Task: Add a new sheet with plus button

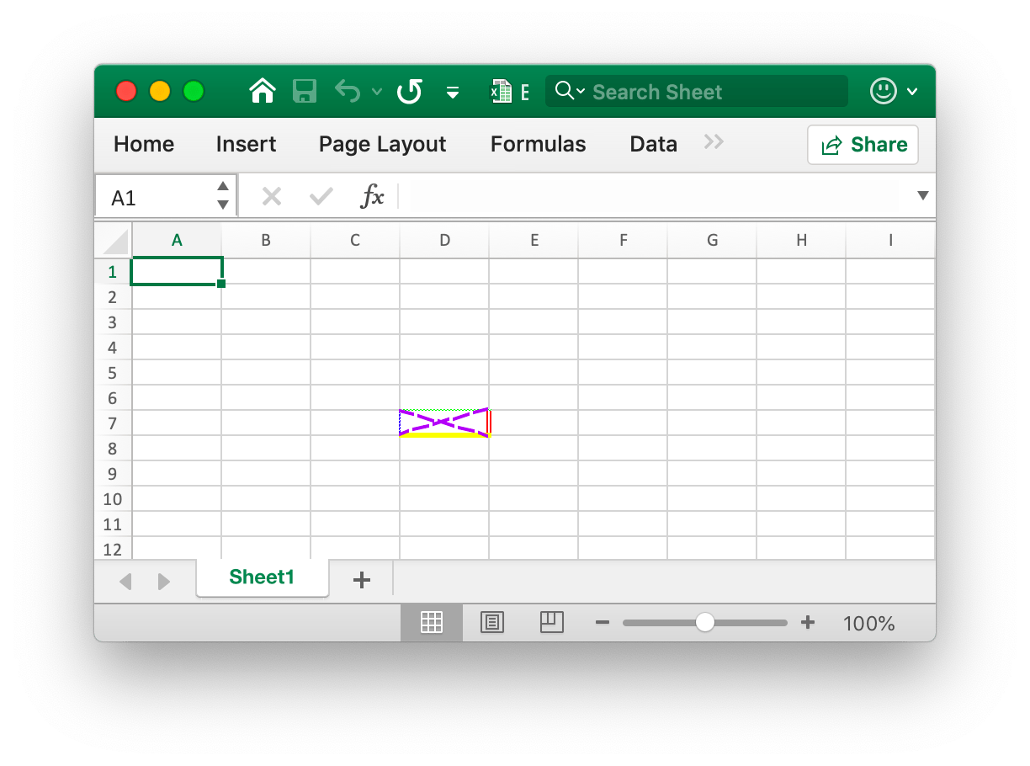Action: 362,579
